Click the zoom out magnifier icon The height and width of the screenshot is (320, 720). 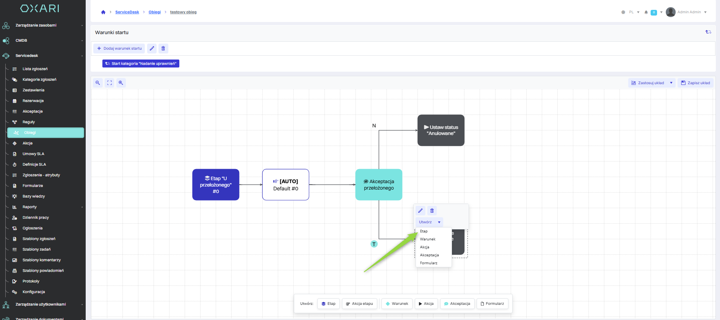[x=98, y=83]
